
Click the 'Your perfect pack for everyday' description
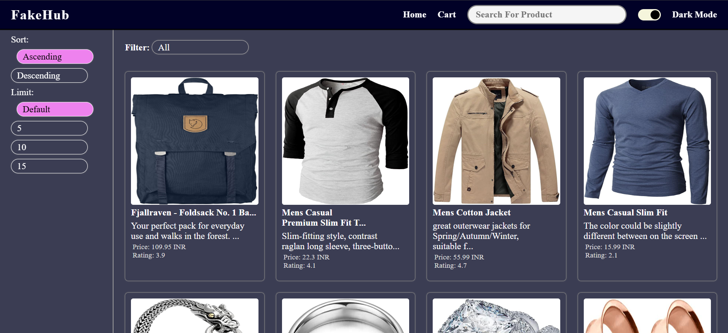tap(188, 231)
